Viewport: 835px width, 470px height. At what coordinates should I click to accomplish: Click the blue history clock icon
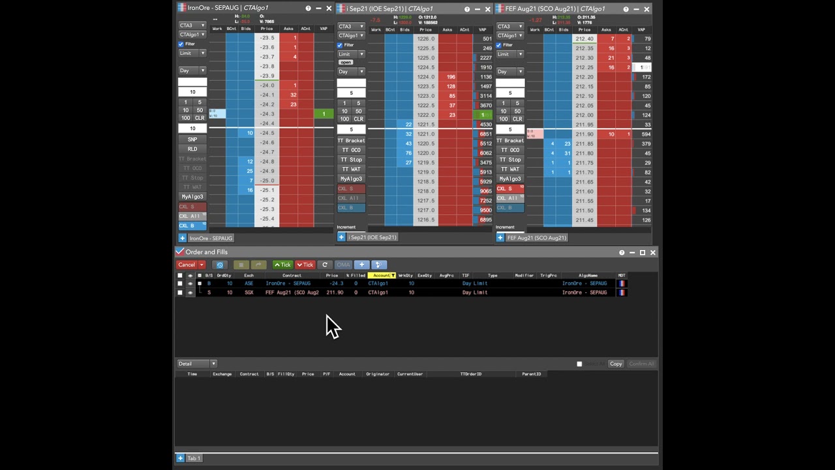220,265
